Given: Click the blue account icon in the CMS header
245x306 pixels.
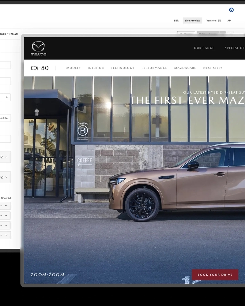Looking at the screenshot, I should pyautogui.click(x=231, y=10).
